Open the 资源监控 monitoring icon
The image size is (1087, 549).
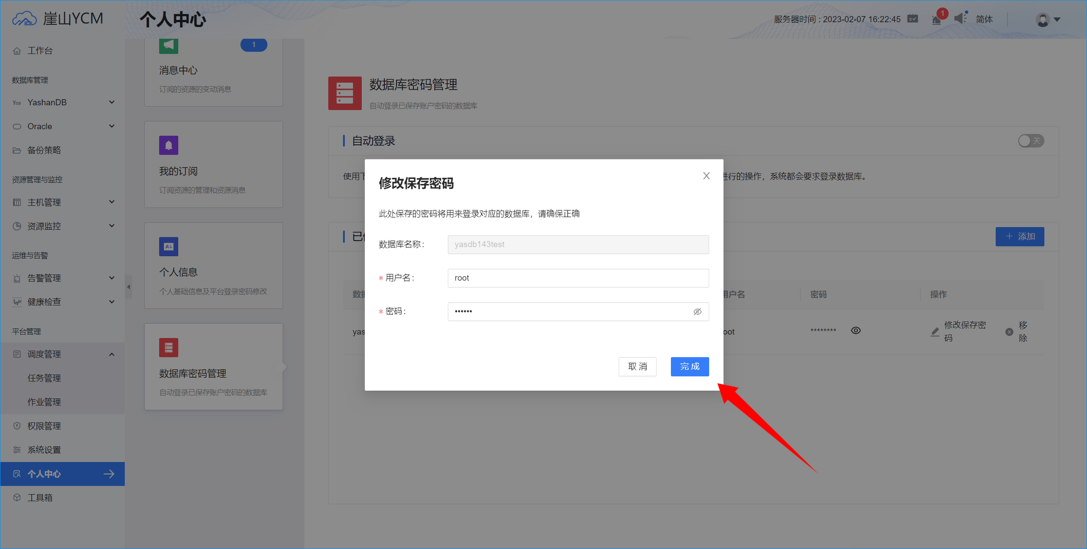17,226
